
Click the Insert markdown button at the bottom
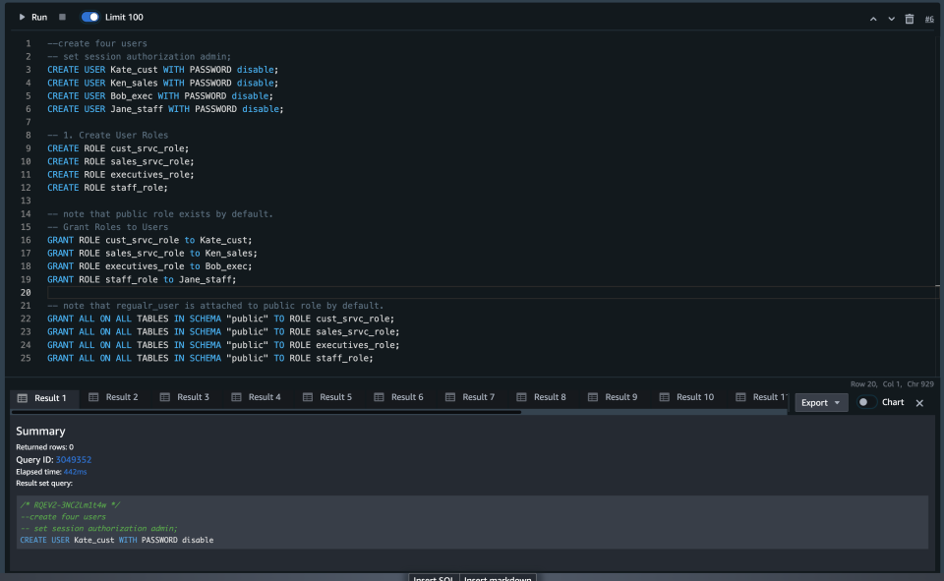[x=497, y=578]
